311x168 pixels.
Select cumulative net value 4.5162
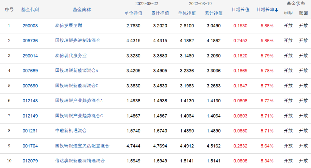point(214,146)
